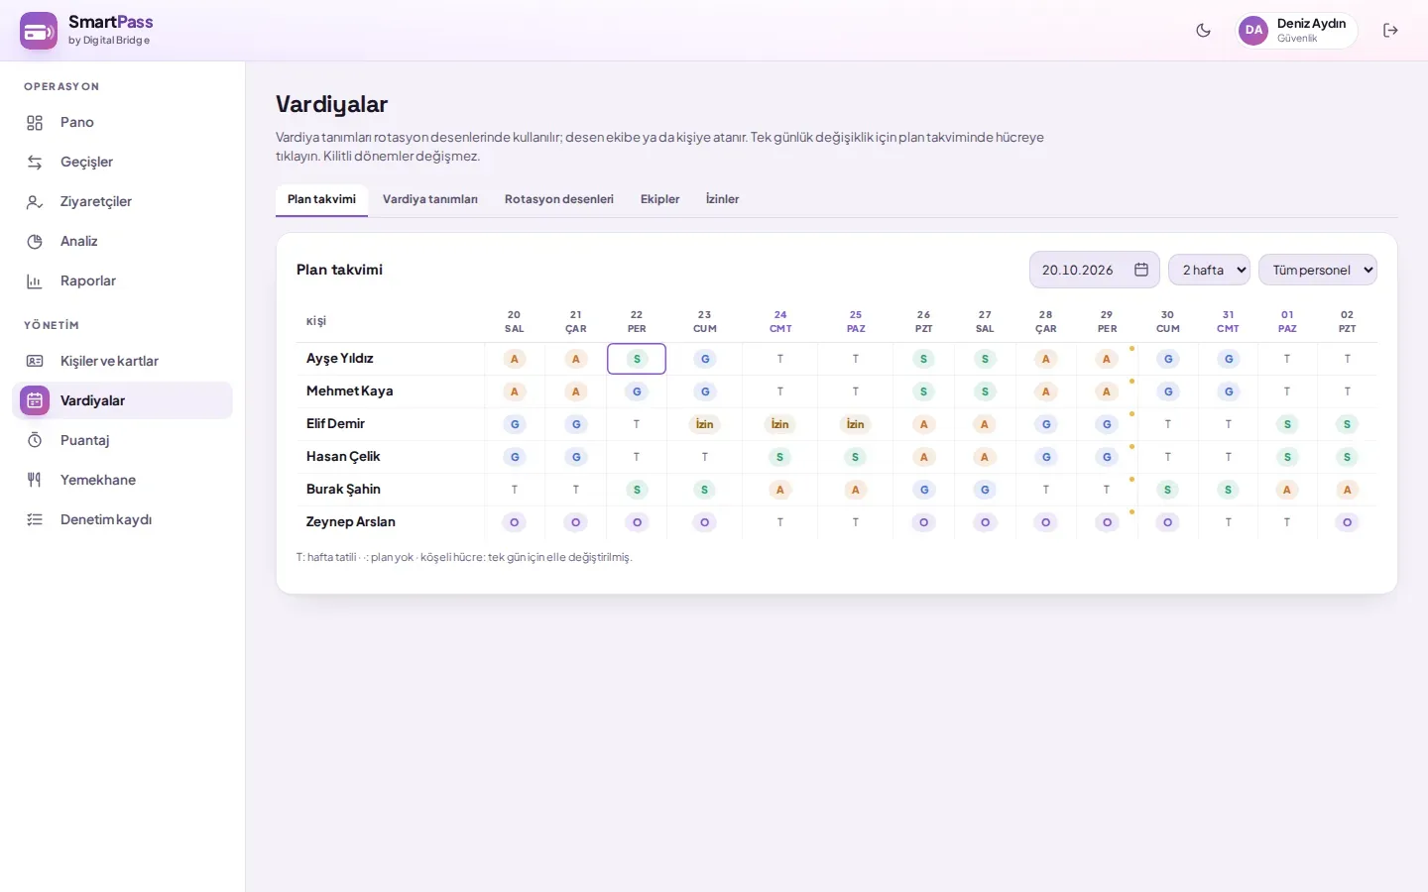Switch to İzinler tab
The height and width of the screenshot is (892, 1428).
722,199
